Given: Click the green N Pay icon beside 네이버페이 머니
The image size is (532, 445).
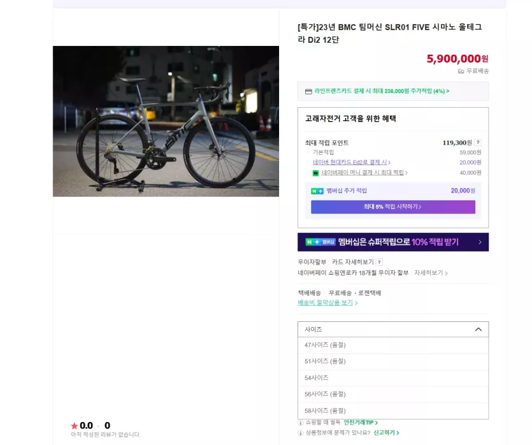Looking at the screenshot, I should (x=315, y=173).
